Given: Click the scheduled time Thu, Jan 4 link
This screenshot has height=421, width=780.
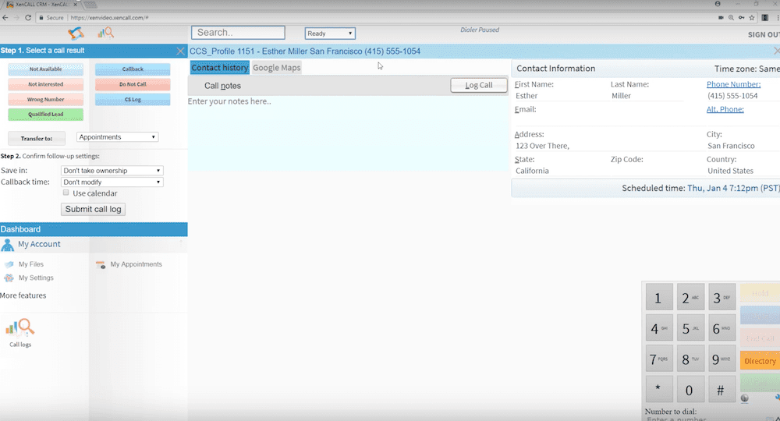Looking at the screenshot, I should 733,189.
